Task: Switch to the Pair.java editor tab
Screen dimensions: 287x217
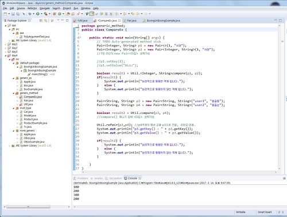Action: pos(130,21)
